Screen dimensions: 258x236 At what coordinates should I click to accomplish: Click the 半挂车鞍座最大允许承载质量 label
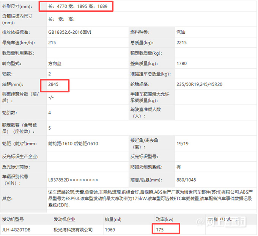coord(150,97)
